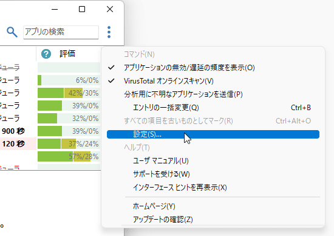Open 設定(S)... menu item

(213, 134)
